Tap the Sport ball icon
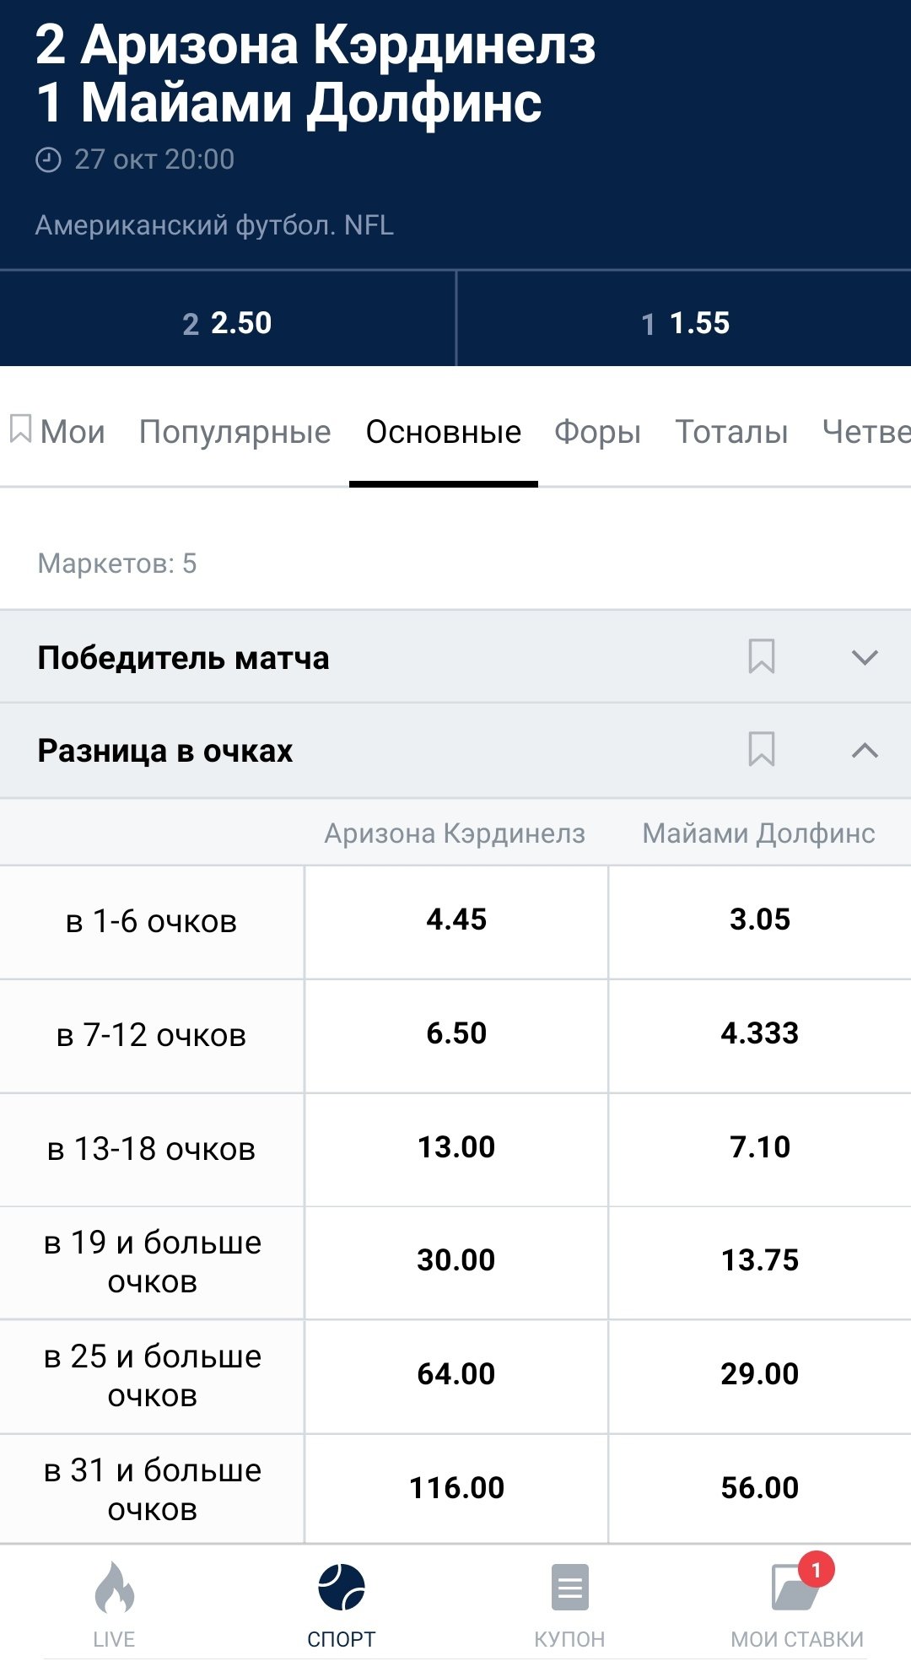Screen dimensions: 911x1661 coord(342,1588)
